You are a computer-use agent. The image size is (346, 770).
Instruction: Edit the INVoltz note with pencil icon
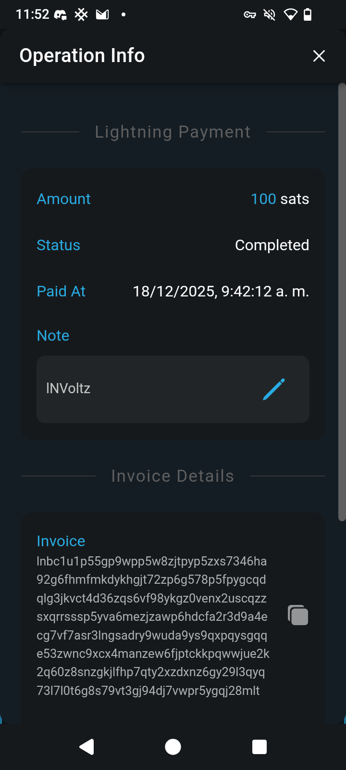pos(274,389)
